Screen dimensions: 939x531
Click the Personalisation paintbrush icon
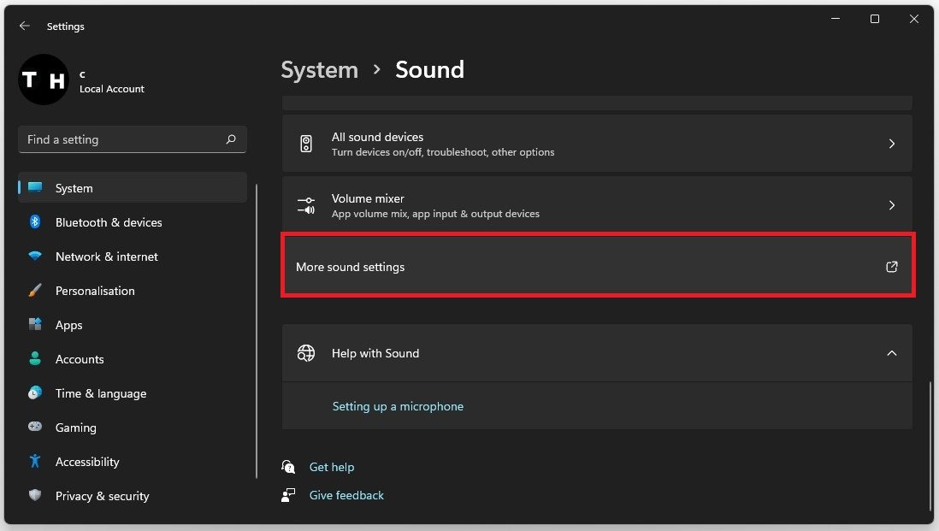[35, 291]
